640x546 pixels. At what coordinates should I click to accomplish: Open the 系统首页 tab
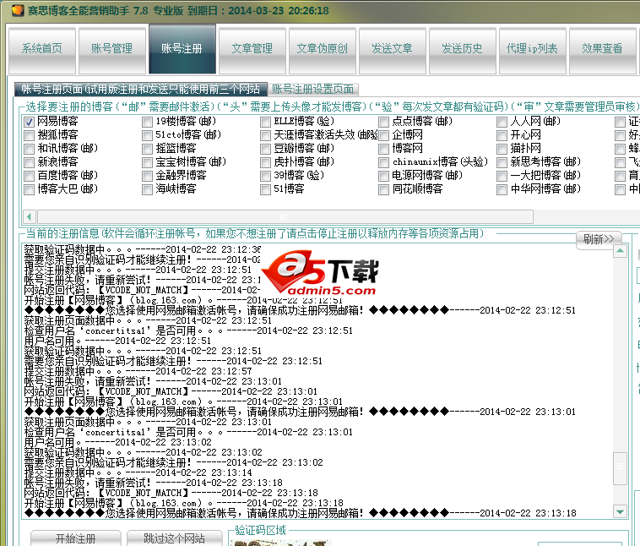click(x=42, y=51)
